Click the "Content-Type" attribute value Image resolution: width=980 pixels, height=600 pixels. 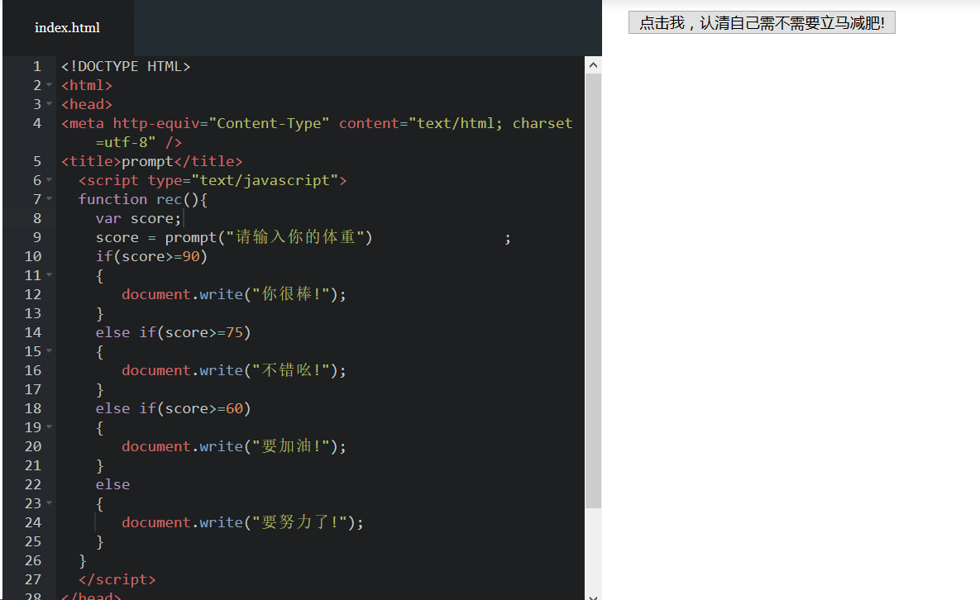(x=269, y=124)
